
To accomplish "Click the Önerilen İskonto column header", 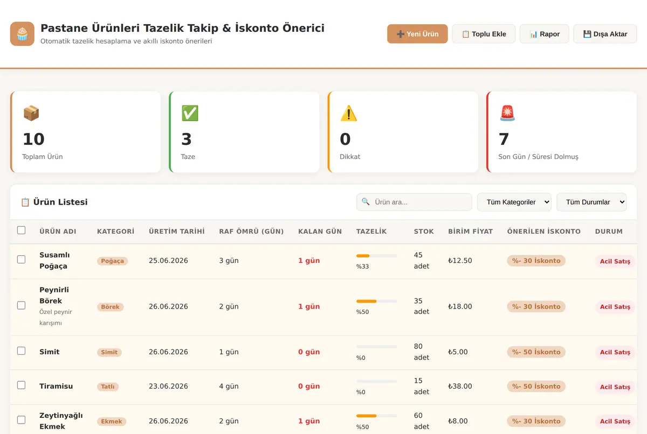I will point(544,232).
